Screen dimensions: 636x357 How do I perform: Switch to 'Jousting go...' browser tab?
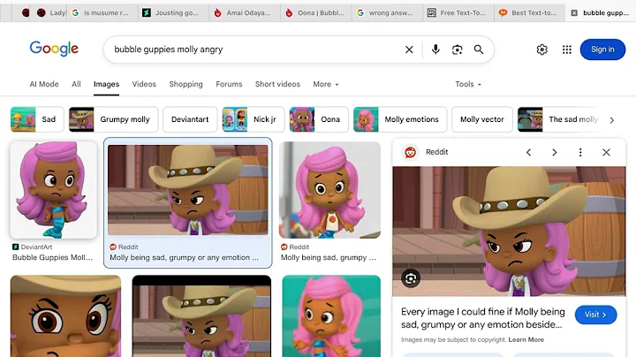pos(174,13)
